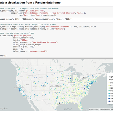Screen dimensions: 113x113
Task: Click the legend swatch beside 725
Action: pos(109,88)
